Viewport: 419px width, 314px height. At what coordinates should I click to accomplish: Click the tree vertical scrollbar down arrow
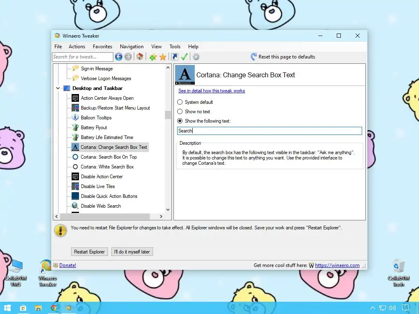click(168, 210)
